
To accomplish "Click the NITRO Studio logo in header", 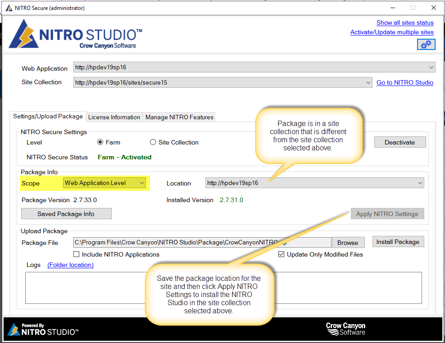I will click(76, 34).
